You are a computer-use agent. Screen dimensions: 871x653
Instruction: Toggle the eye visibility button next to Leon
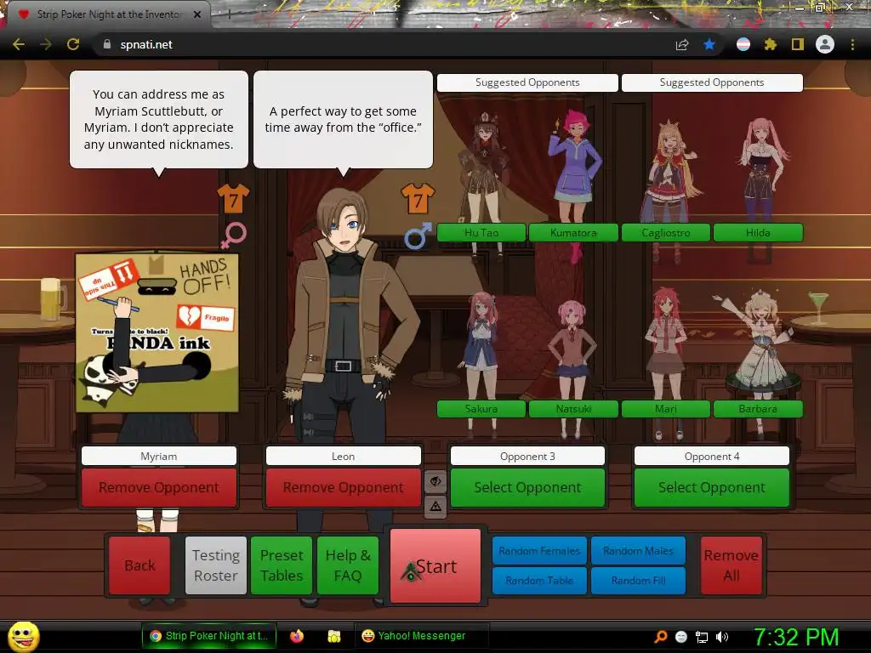point(435,481)
